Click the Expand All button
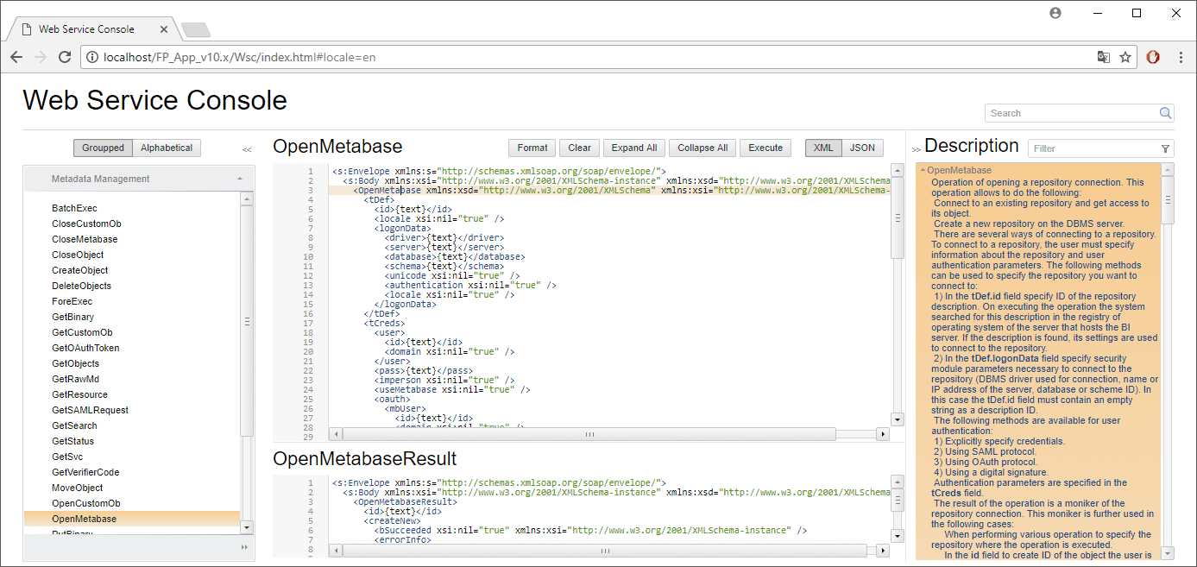 634,148
